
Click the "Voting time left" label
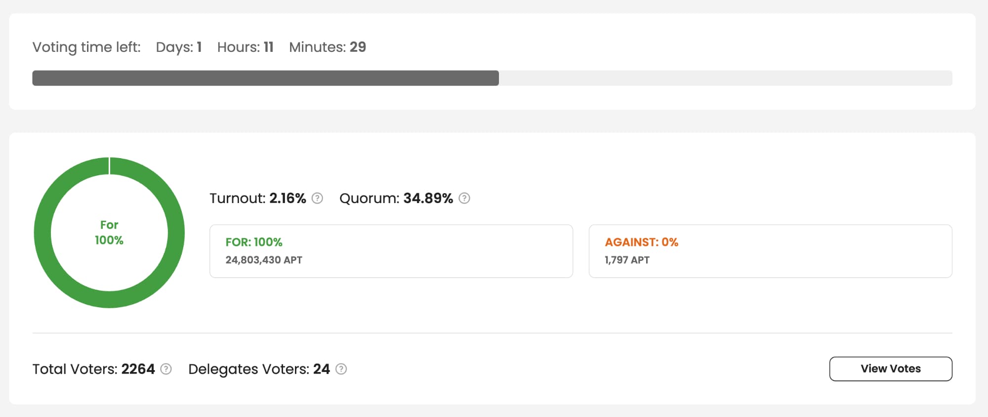click(x=86, y=47)
